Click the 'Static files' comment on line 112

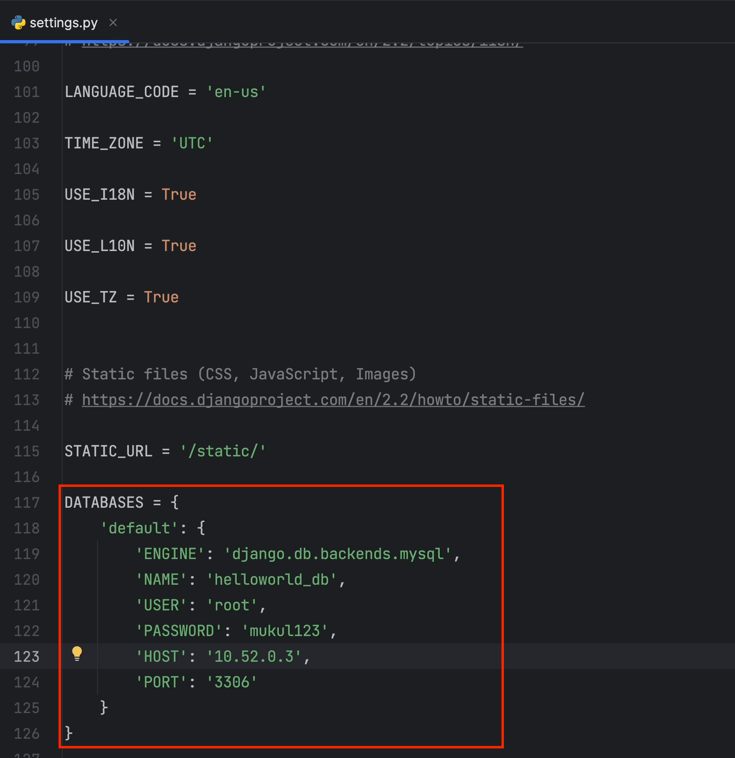point(240,374)
